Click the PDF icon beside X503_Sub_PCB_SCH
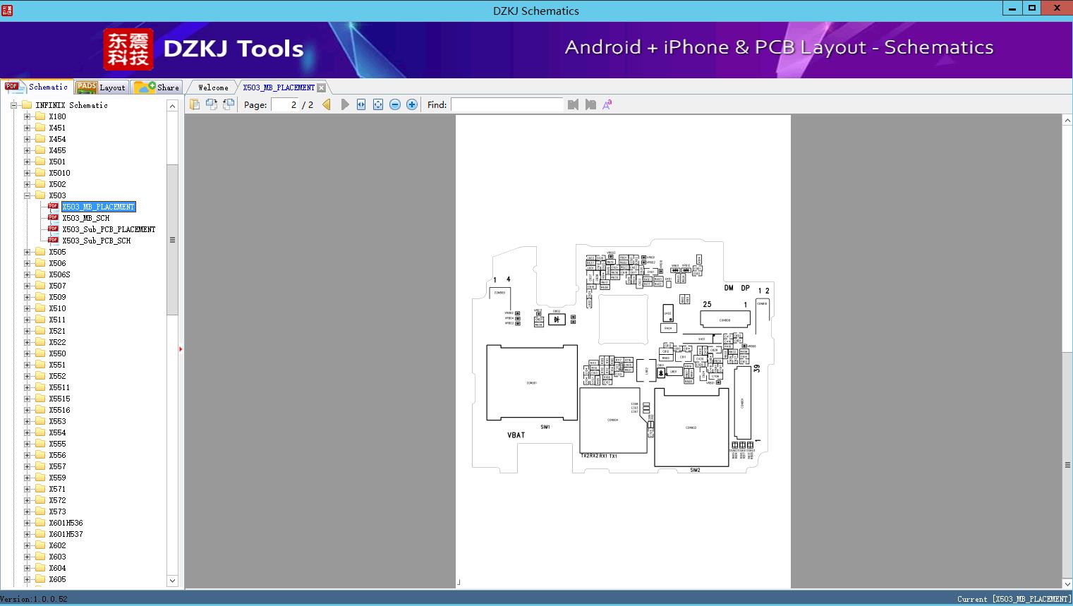This screenshot has height=606, width=1073. [x=53, y=241]
